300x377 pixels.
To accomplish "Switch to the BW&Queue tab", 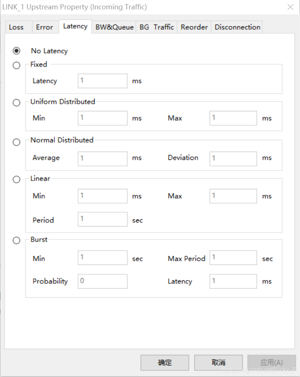I will tap(114, 27).
